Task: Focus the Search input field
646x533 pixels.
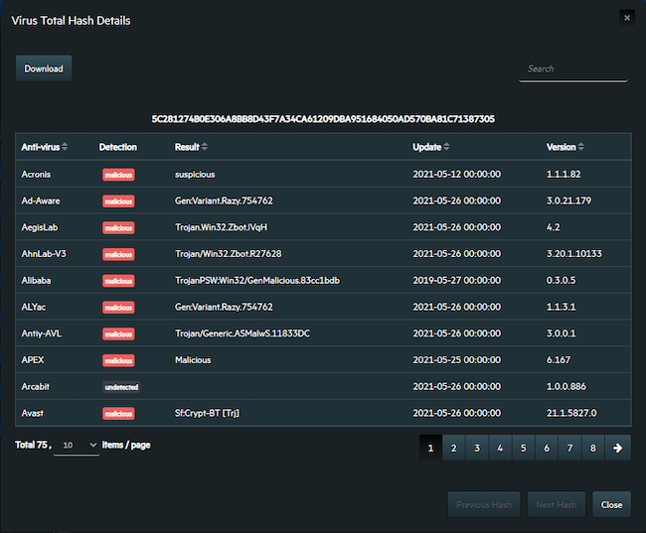Action: click(x=572, y=68)
